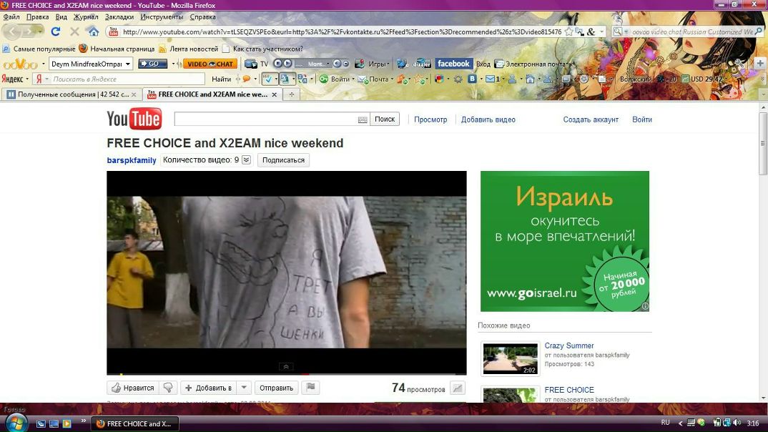Show the player controls with the double-chevron
The width and height of the screenshot is (768, 432).
pyautogui.click(x=286, y=366)
